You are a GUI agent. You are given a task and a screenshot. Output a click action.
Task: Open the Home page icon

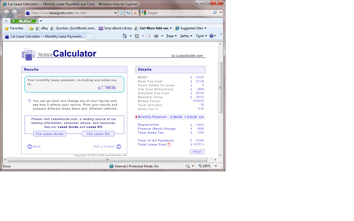tap(125, 36)
